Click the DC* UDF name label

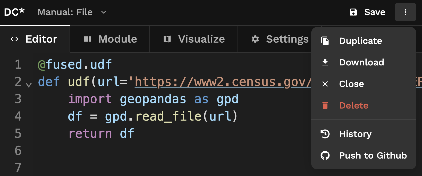click(x=14, y=12)
